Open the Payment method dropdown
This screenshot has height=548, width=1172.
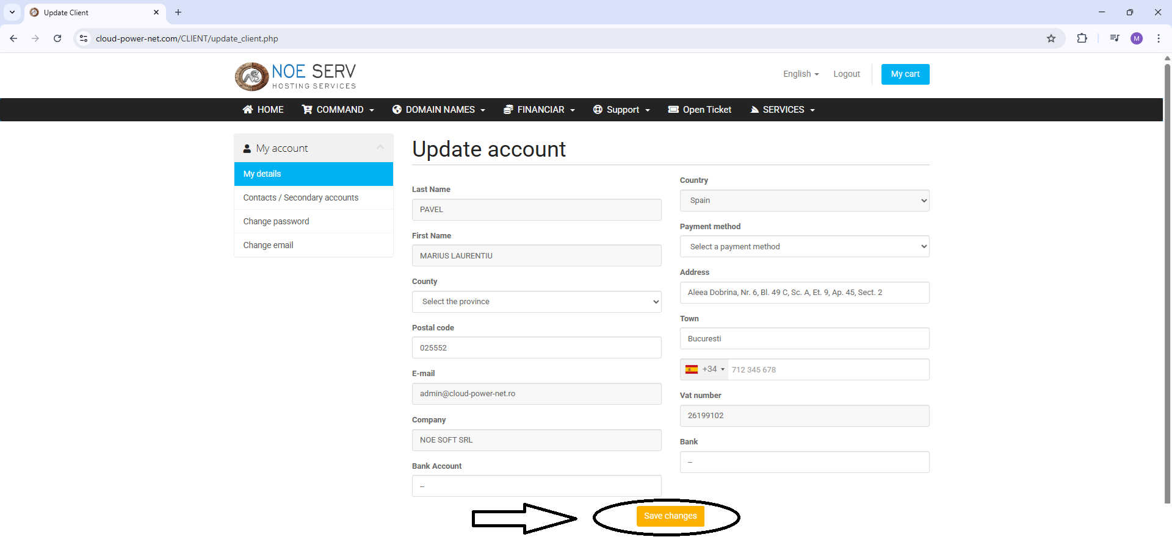[x=804, y=247]
